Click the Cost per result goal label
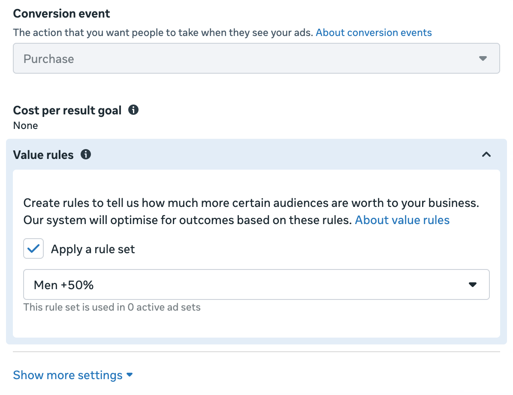The image size is (513, 395). point(67,111)
